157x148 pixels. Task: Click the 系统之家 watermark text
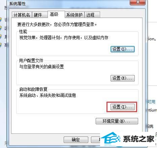[138, 139]
